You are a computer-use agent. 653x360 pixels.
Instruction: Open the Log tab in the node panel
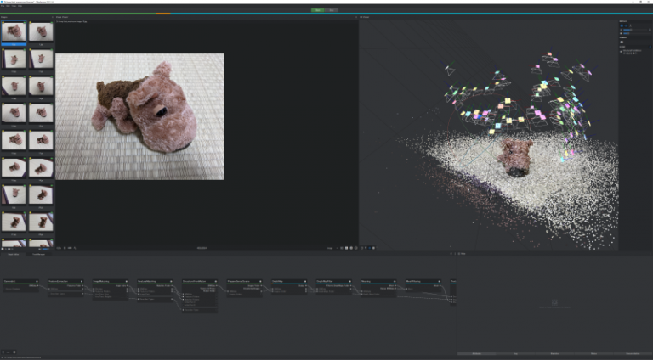[516, 353]
